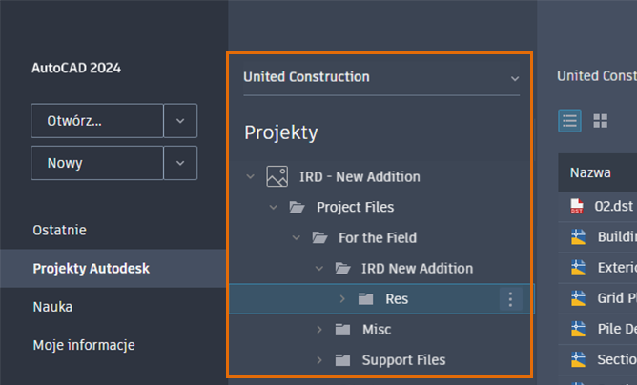Image resolution: width=637 pixels, height=385 pixels.
Task: Click the Grid Pl drawing file icon
Action: [578, 298]
